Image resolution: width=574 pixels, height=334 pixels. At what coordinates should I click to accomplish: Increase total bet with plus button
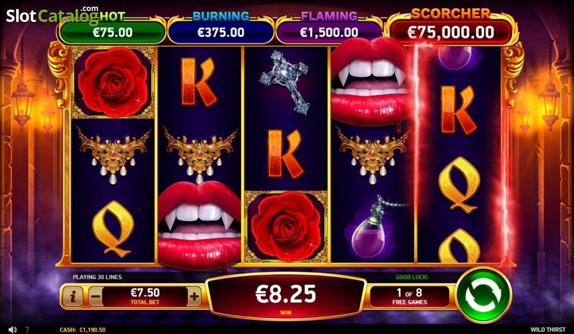(x=194, y=297)
